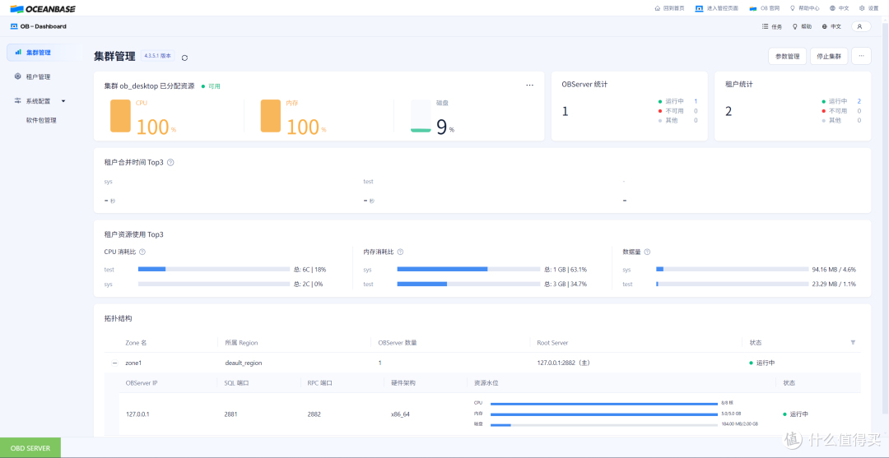Image resolution: width=889 pixels, height=458 pixels.
Task: Open the user avatar icon in header
Action: click(861, 26)
